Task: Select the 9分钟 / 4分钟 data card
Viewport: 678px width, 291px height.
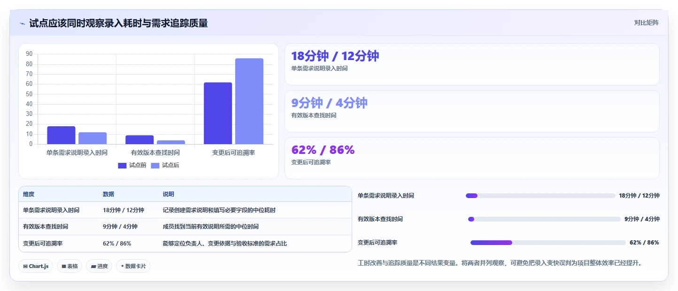Action: (472, 111)
